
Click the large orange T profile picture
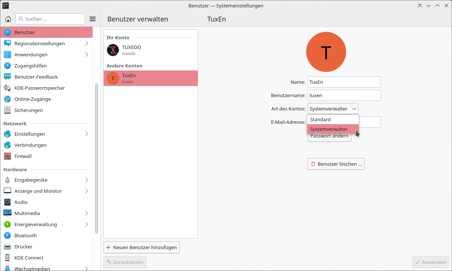click(x=326, y=52)
